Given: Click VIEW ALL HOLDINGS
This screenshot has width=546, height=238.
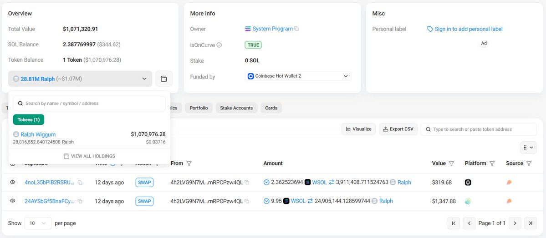Looking at the screenshot, I should (x=90, y=156).
